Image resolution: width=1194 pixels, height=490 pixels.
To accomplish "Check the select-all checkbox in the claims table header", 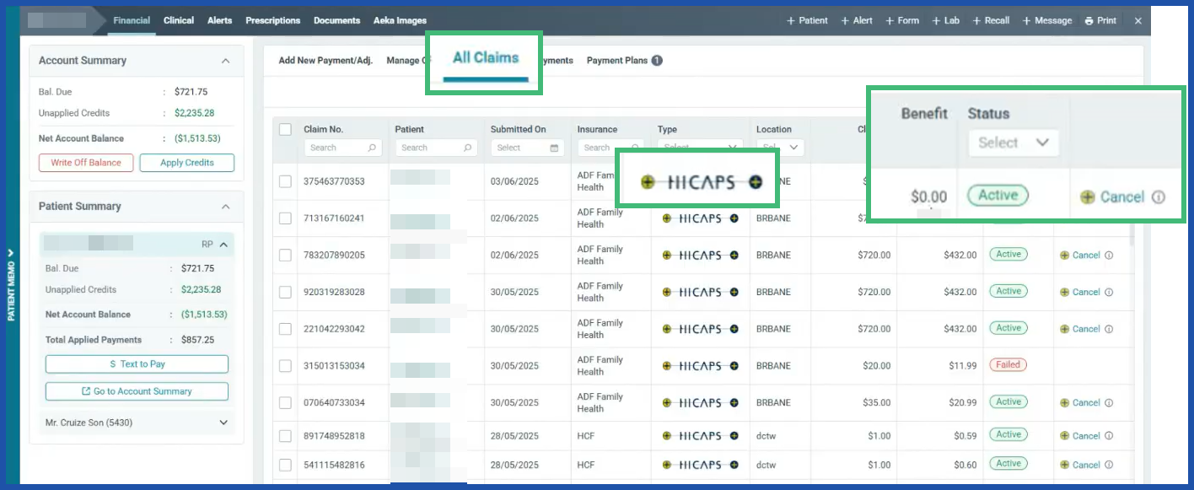I will [x=284, y=128].
